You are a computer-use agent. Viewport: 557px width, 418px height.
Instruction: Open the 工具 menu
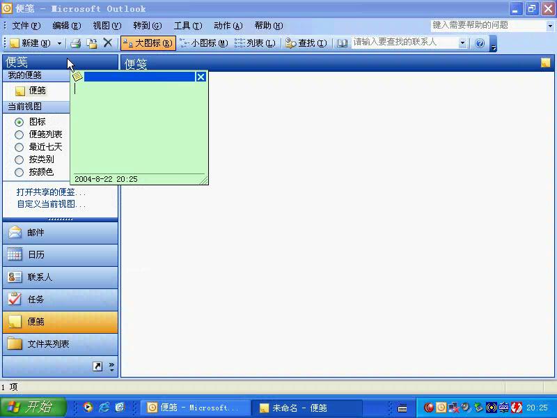coord(188,26)
